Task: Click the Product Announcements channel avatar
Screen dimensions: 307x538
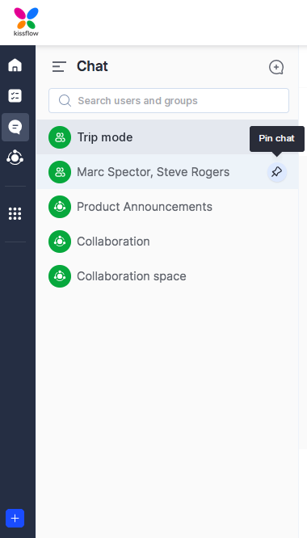Action: click(x=60, y=207)
